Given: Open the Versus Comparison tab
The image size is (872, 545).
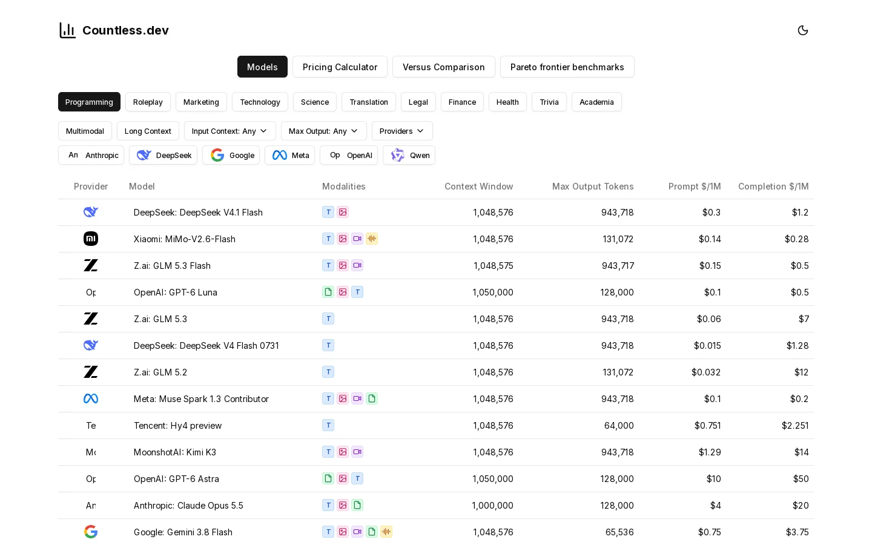Looking at the screenshot, I should pos(444,67).
